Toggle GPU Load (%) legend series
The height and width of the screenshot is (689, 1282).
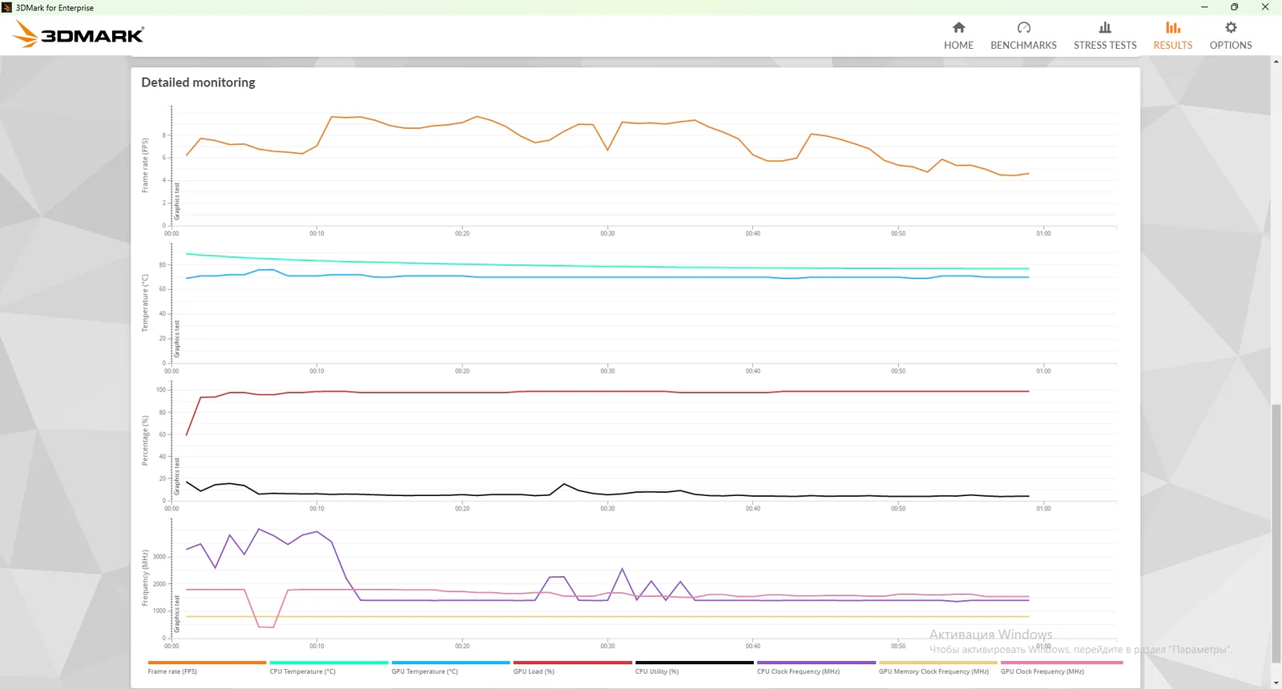coord(534,671)
